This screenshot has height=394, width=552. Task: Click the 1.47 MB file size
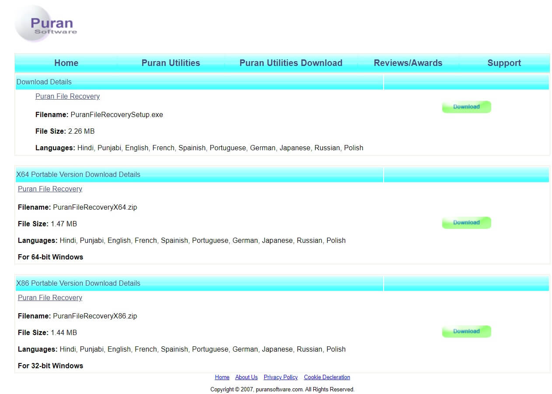[64, 224]
